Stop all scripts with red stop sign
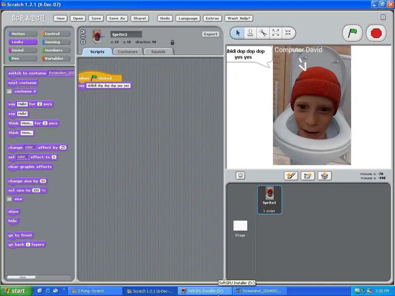The width and height of the screenshot is (395, 296). 376,33
